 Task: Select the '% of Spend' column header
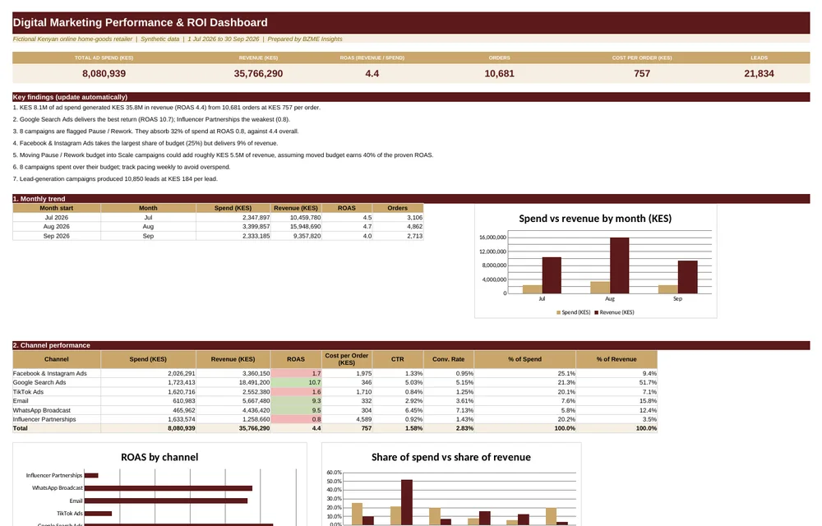point(524,359)
